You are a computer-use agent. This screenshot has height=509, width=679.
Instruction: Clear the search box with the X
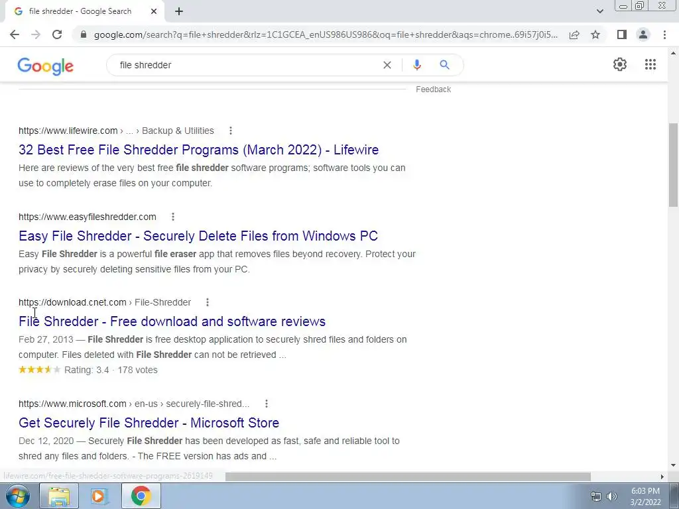click(387, 65)
